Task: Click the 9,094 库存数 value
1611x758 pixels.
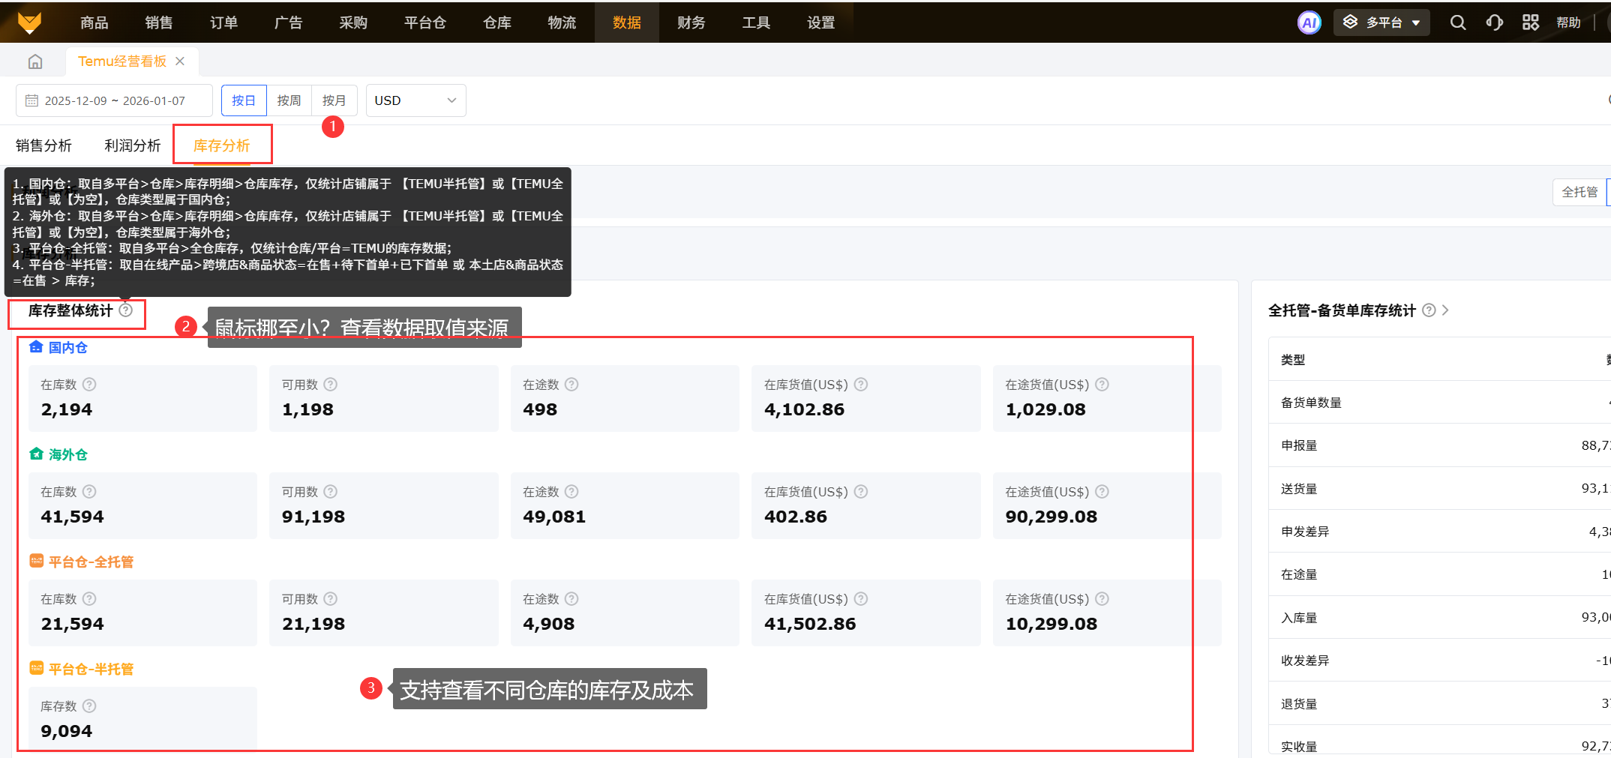Action: coord(67,731)
